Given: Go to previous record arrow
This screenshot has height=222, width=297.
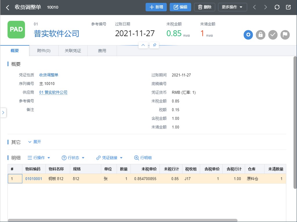Looking at the screenshot, I should click(x=254, y=7).
